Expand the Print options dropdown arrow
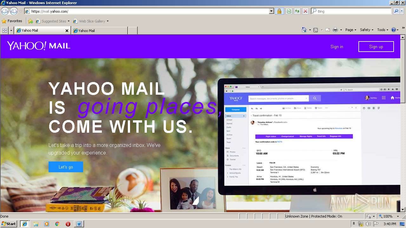The width and height of the screenshot is (406, 228). pyautogui.click(x=341, y=30)
